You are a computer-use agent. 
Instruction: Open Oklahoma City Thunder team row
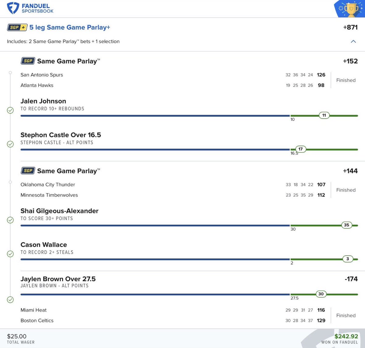coord(48,184)
